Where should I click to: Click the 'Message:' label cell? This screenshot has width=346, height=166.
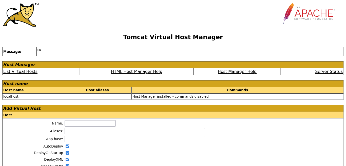pos(19,52)
